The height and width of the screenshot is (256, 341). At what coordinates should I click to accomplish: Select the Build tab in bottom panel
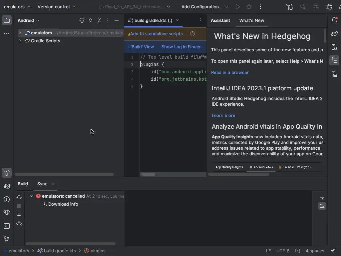[x=23, y=184]
